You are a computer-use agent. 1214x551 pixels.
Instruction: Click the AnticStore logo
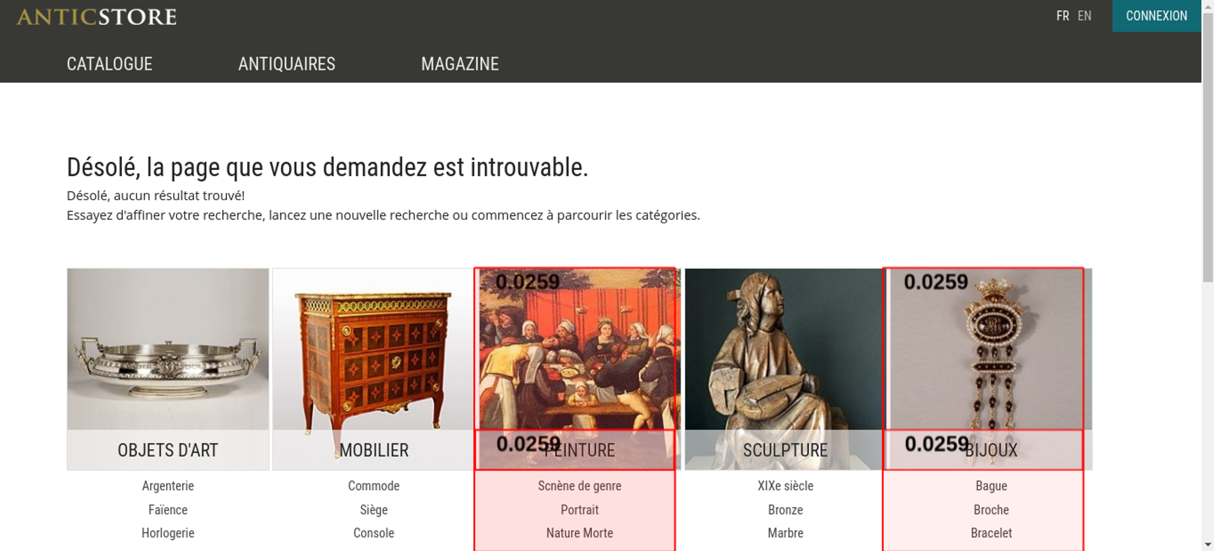[x=97, y=16]
